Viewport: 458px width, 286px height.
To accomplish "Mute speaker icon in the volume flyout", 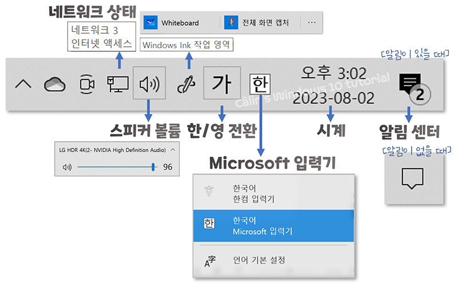I will point(67,167).
